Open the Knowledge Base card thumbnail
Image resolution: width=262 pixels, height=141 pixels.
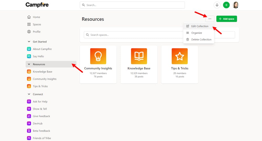(139, 56)
